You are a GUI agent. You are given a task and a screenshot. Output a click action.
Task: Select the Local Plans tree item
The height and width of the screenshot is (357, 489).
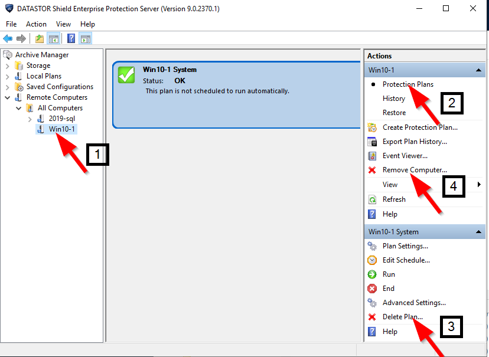44,76
